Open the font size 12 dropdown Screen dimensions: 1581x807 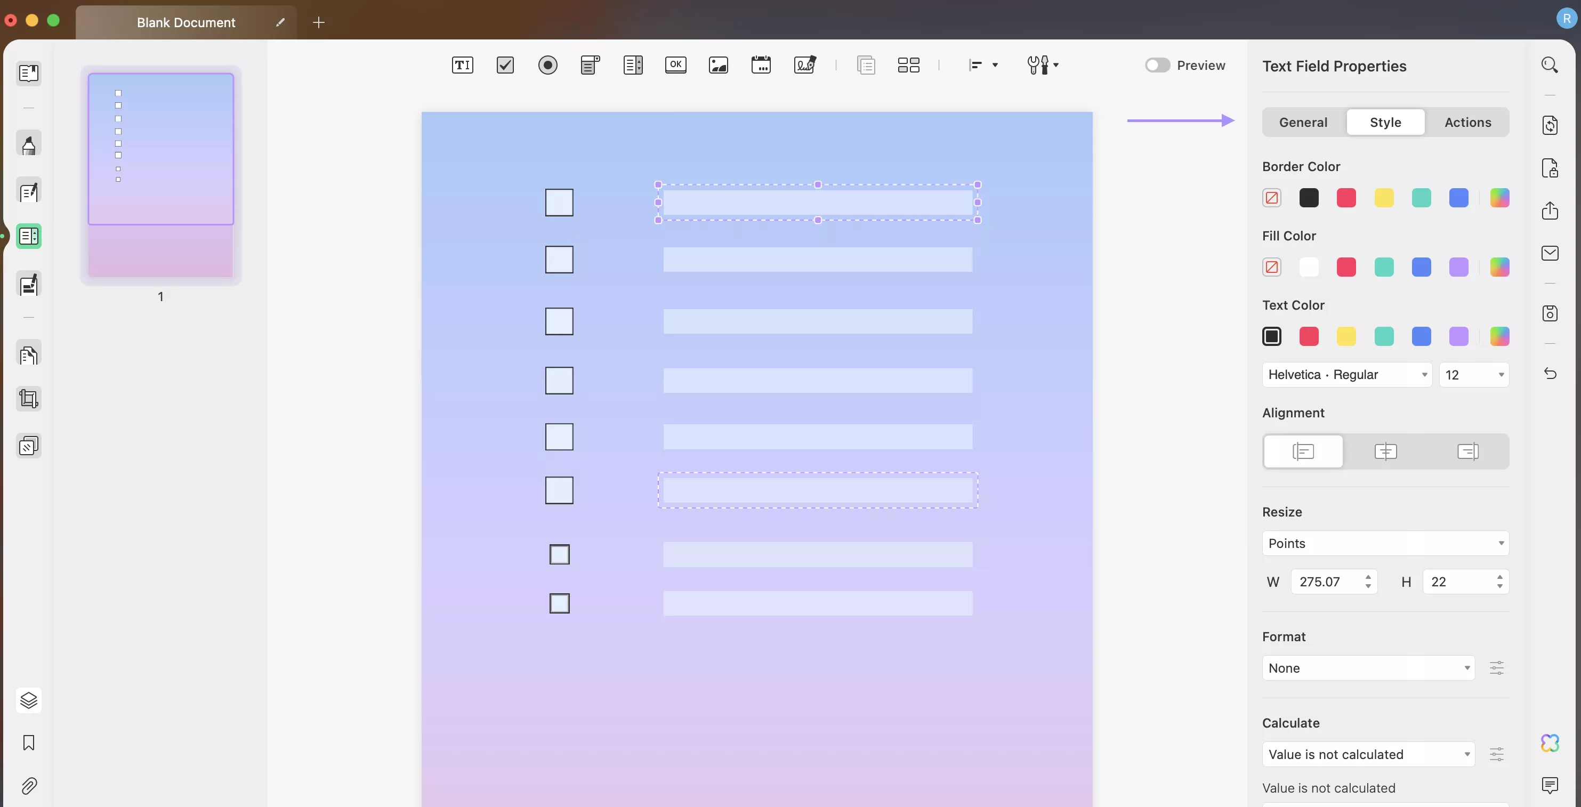pyautogui.click(x=1474, y=374)
